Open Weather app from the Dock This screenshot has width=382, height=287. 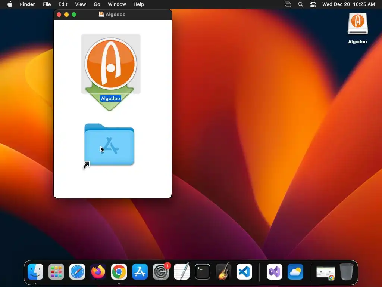point(295,272)
